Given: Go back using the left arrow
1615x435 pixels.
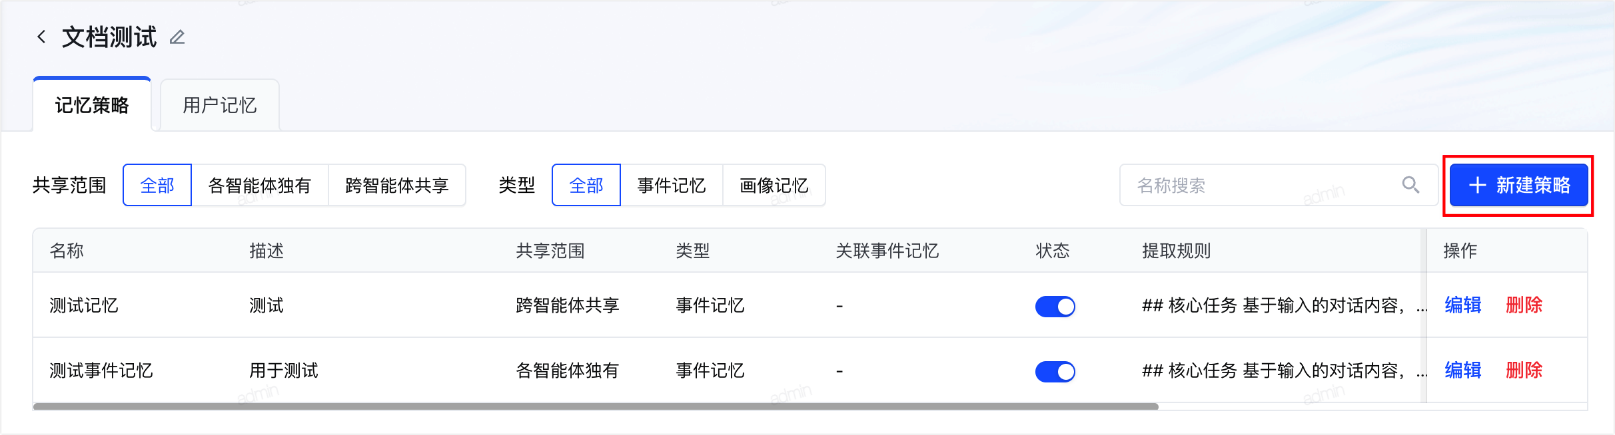Looking at the screenshot, I should pos(41,37).
